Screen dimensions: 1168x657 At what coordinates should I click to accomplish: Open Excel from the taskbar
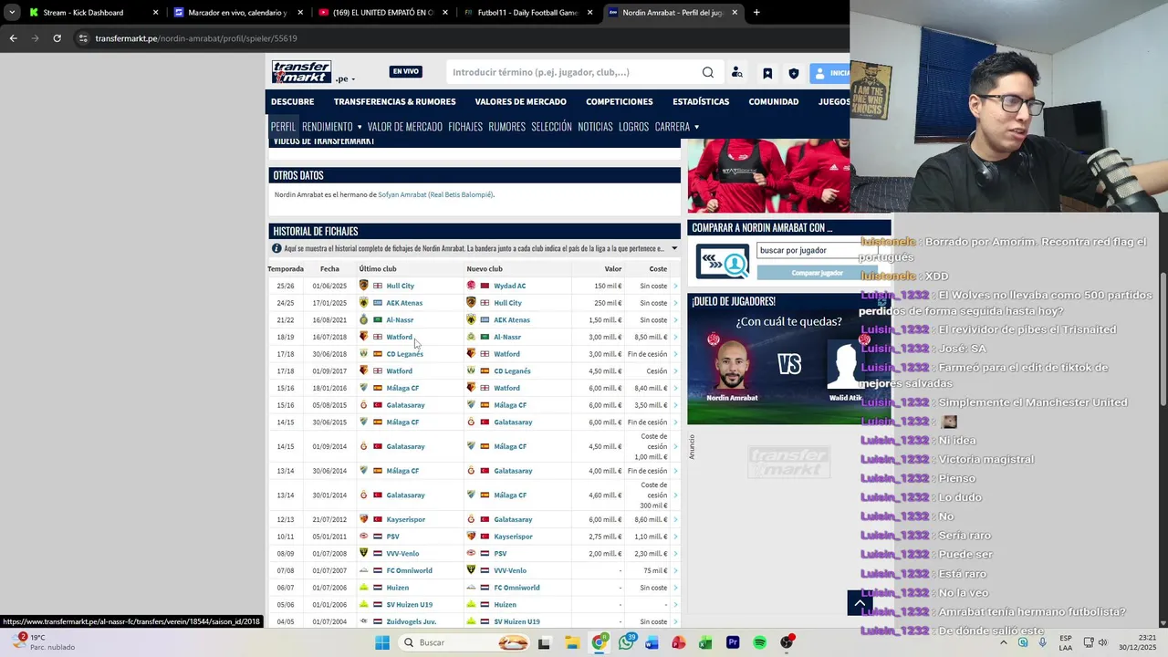705,642
